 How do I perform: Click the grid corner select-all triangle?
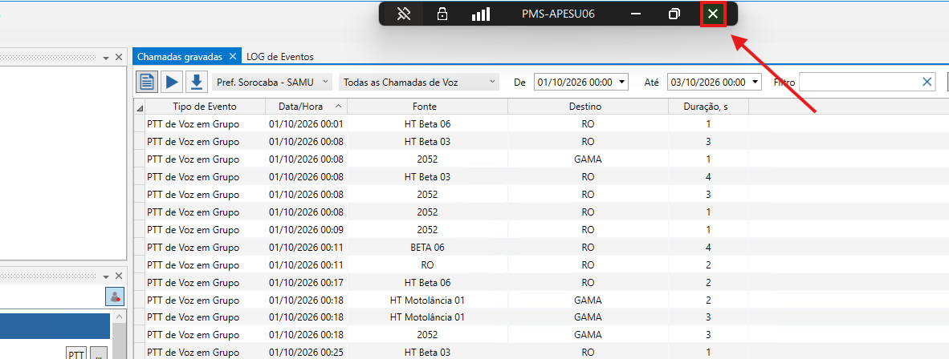[140, 107]
